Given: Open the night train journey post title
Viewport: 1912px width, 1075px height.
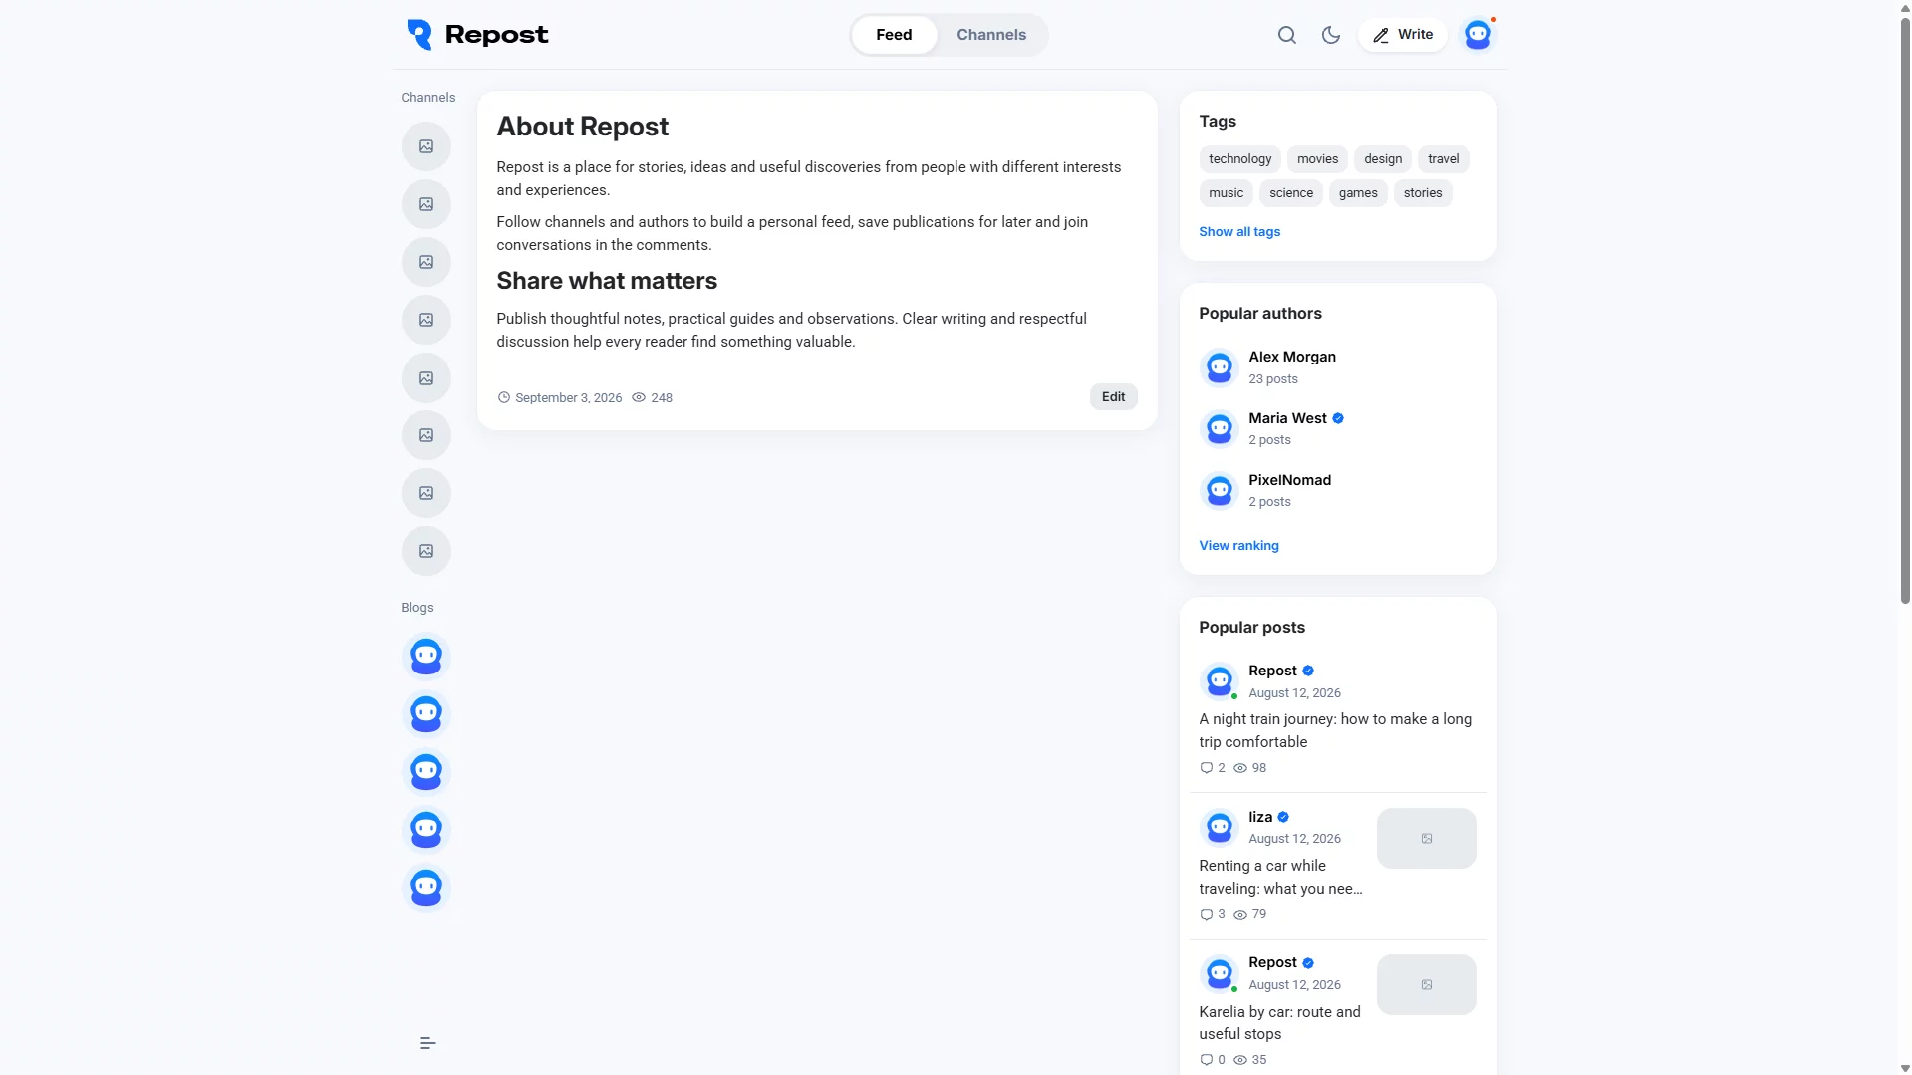Looking at the screenshot, I should [1335, 730].
